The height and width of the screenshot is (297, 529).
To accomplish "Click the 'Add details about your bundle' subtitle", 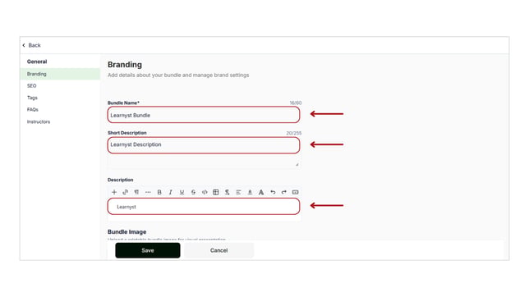I will (178, 75).
